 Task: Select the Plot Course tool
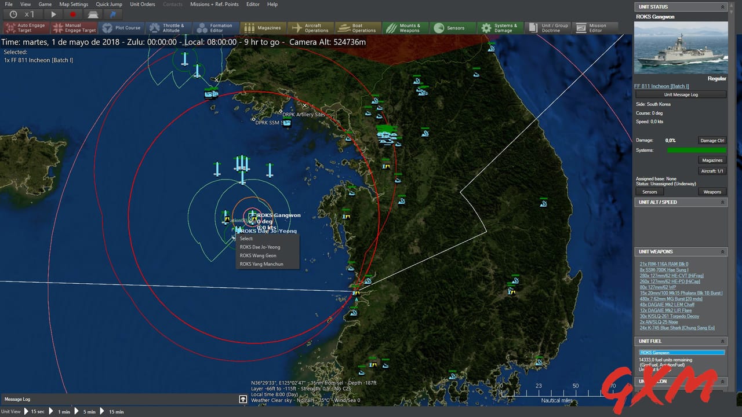122,27
